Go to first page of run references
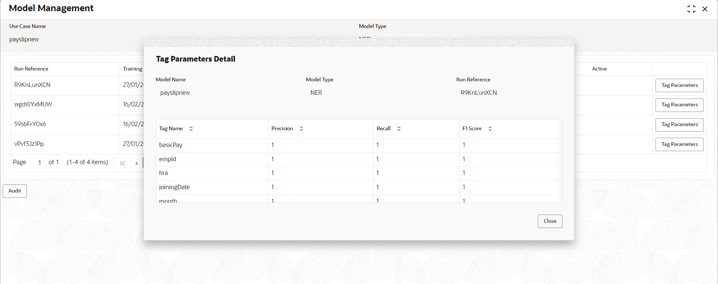 coord(123,163)
